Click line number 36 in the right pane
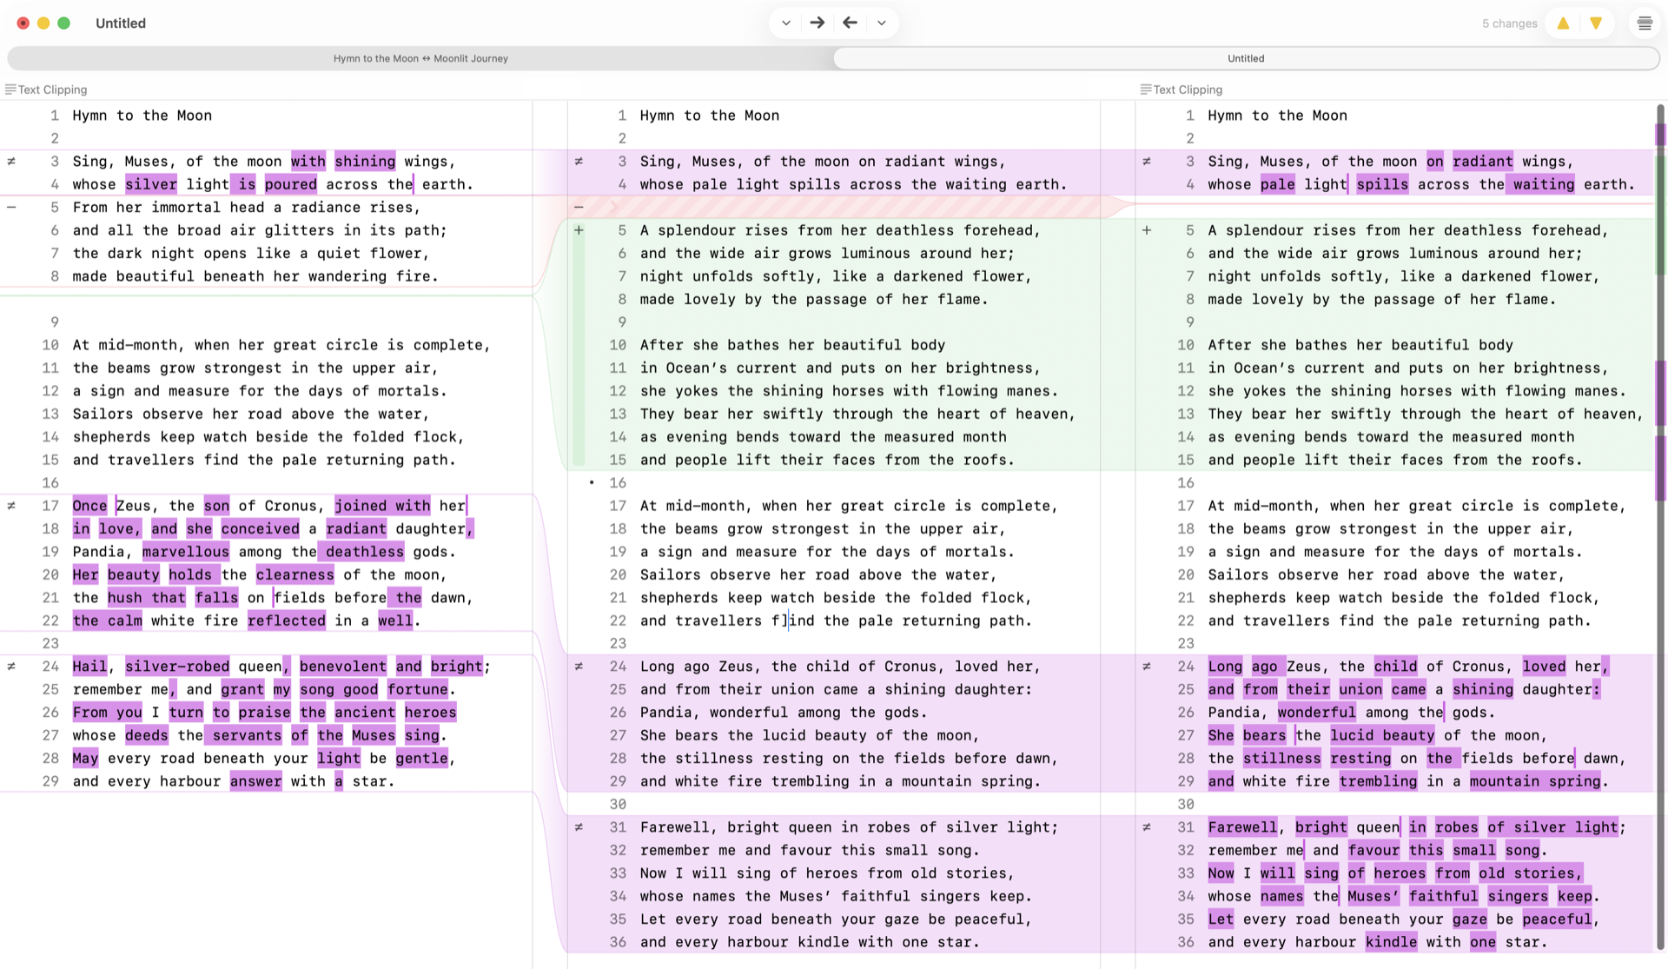Viewport: 1668px width, 969px height. click(x=1186, y=941)
